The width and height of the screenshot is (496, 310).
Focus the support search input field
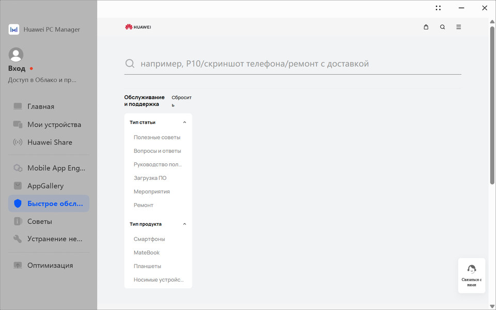pyautogui.click(x=292, y=64)
